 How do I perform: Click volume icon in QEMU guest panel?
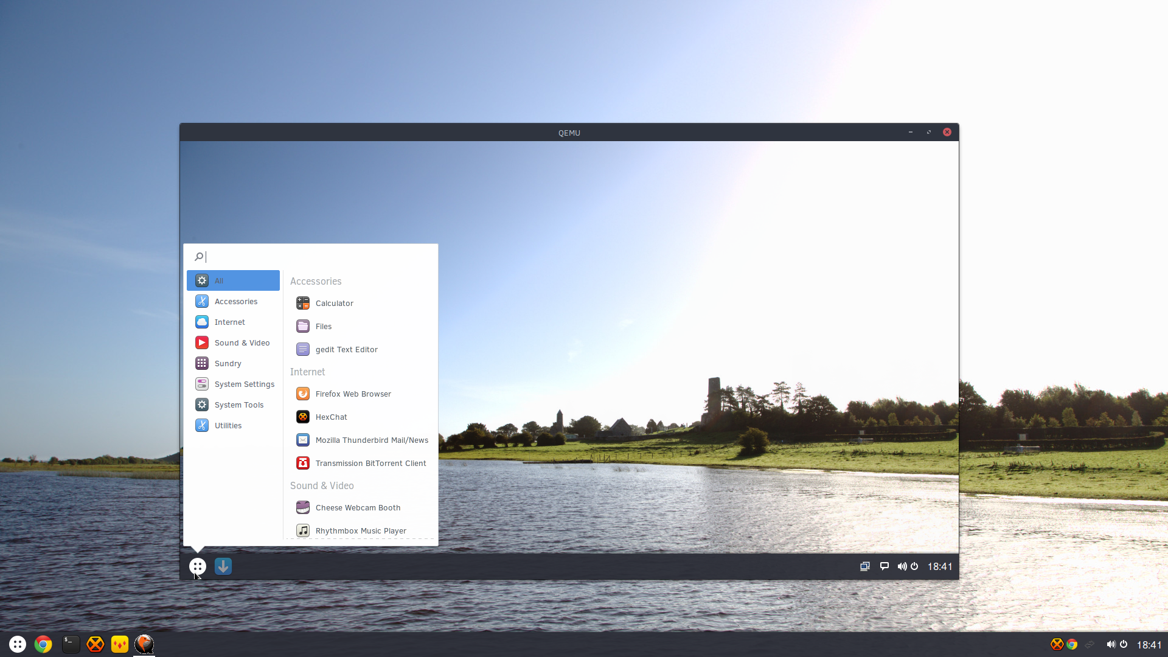[x=902, y=566]
